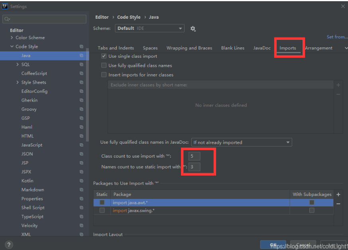348x250 pixels.
Task: Click the Set from... link
Action: click(337, 37)
